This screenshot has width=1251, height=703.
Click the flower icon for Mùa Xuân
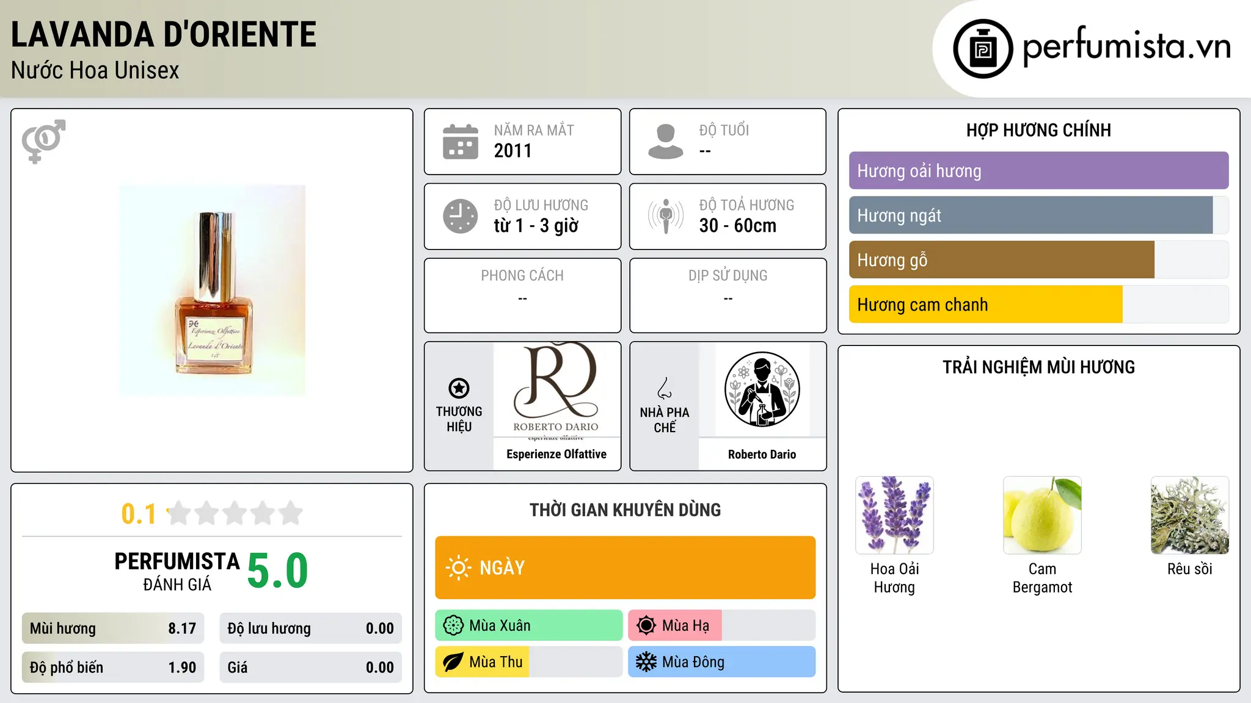click(x=453, y=625)
